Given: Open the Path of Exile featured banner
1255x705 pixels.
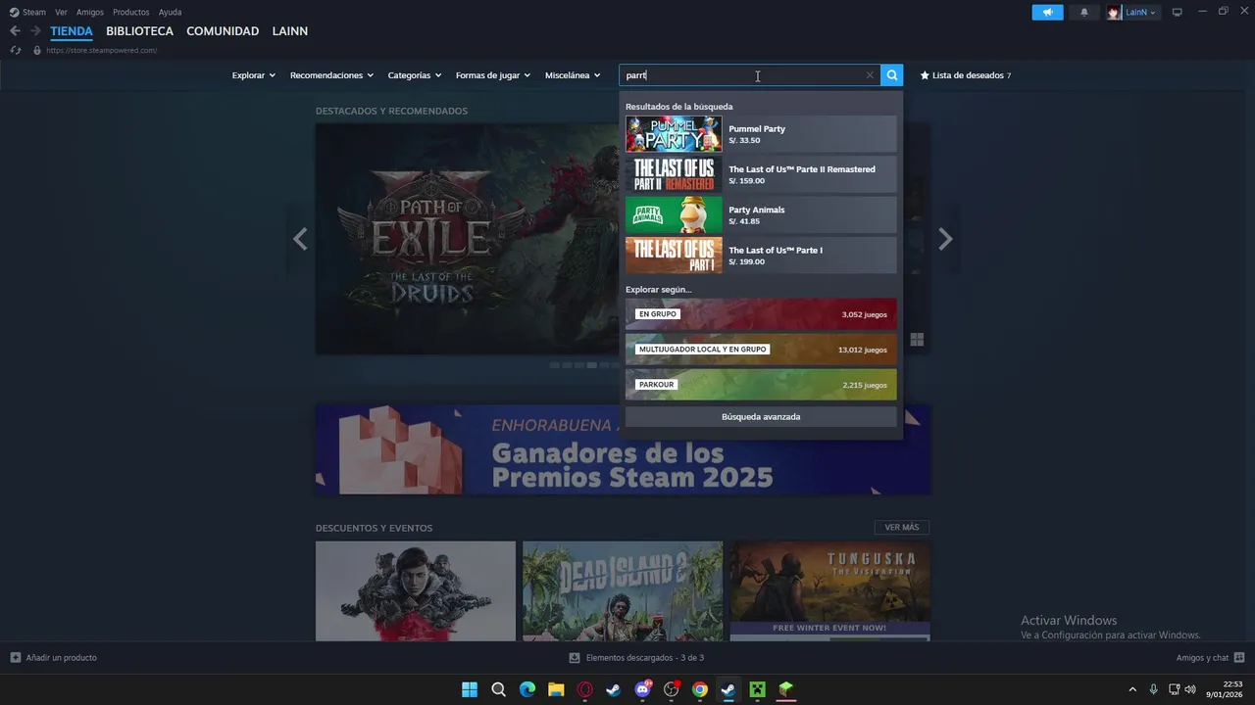Looking at the screenshot, I should [x=469, y=239].
